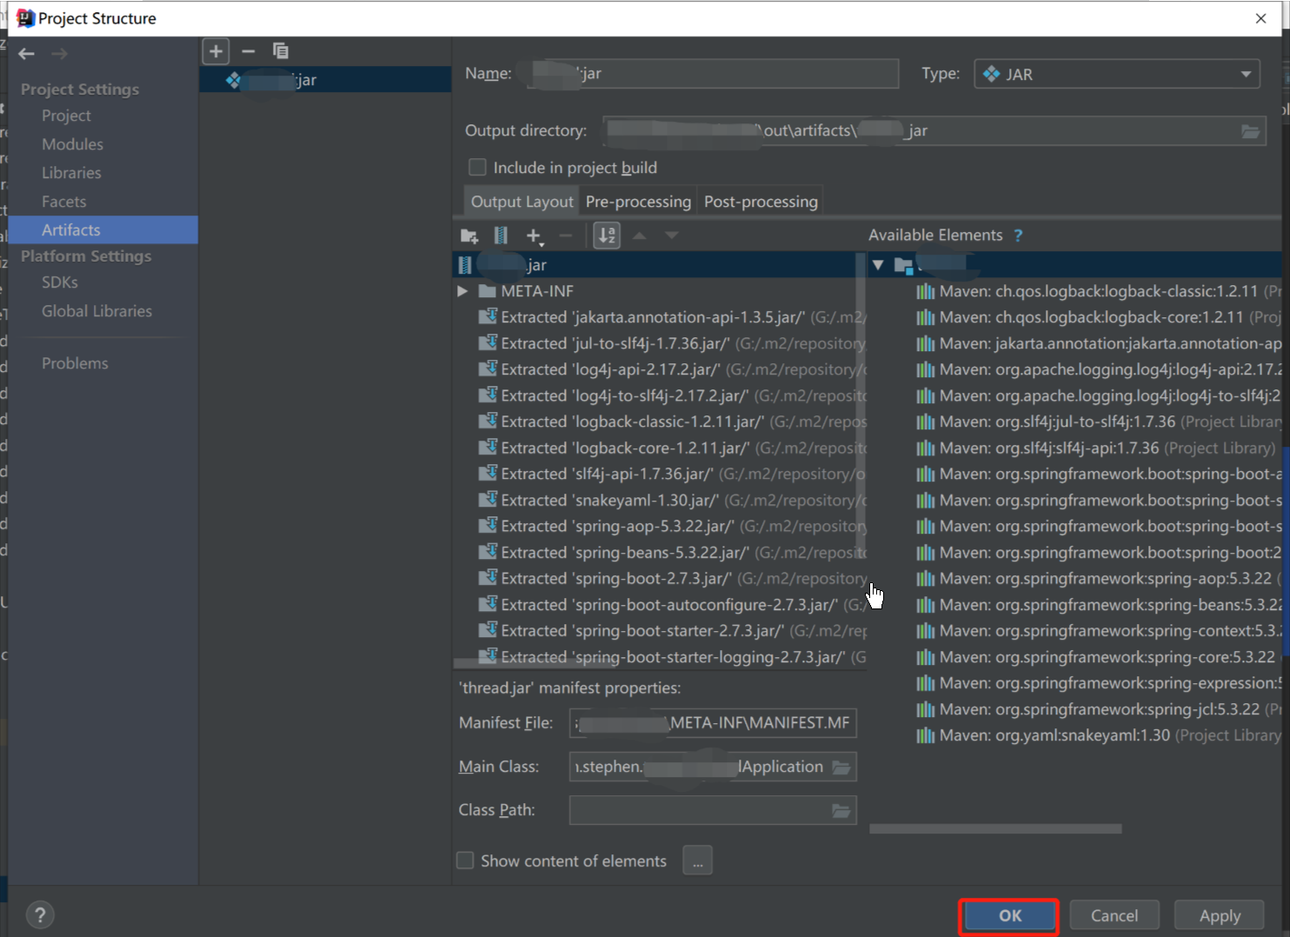Remove selected element from output layout

(x=566, y=236)
